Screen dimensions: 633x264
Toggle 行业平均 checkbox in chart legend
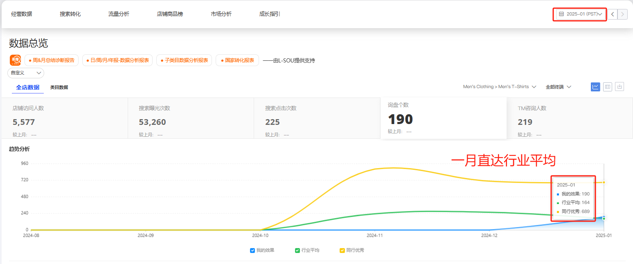[x=297, y=251]
